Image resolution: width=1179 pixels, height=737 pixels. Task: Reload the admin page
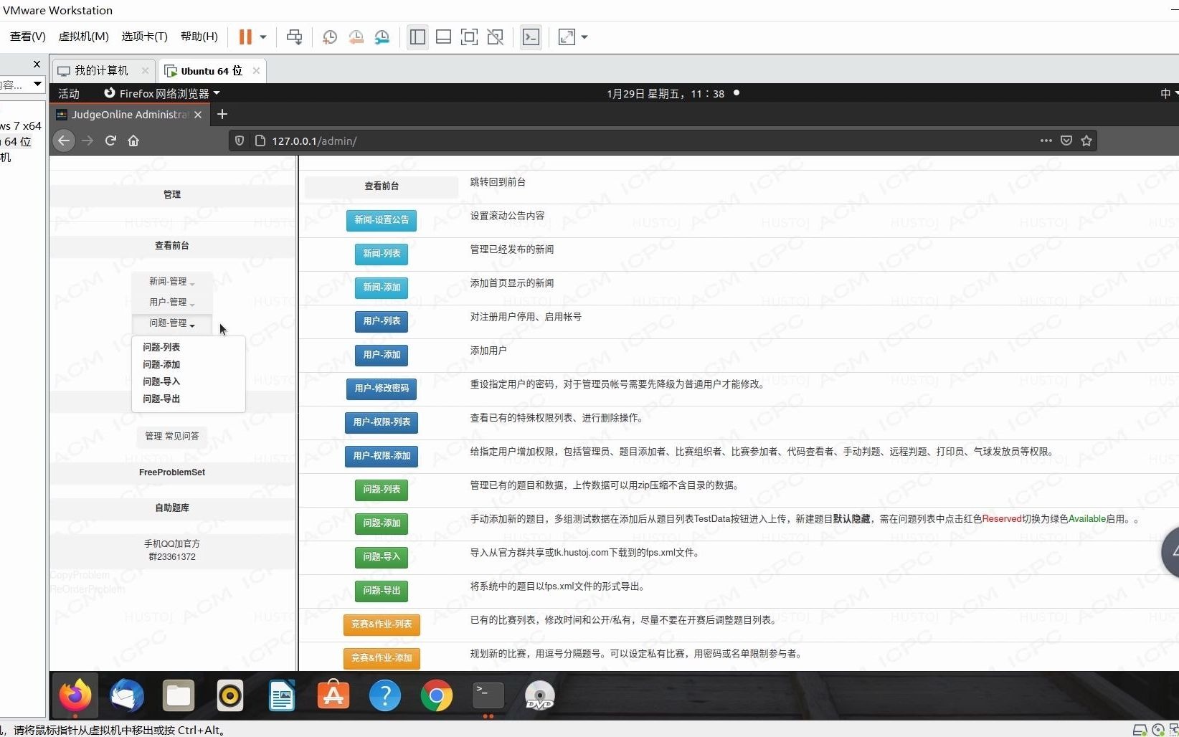coord(110,141)
